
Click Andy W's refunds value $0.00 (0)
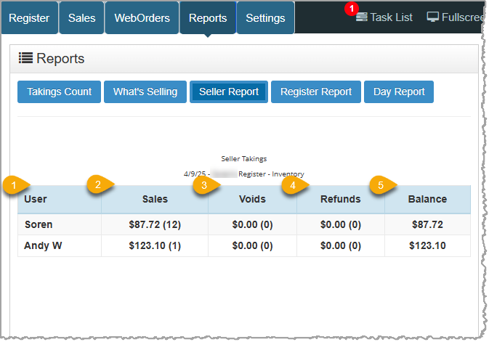(x=341, y=245)
